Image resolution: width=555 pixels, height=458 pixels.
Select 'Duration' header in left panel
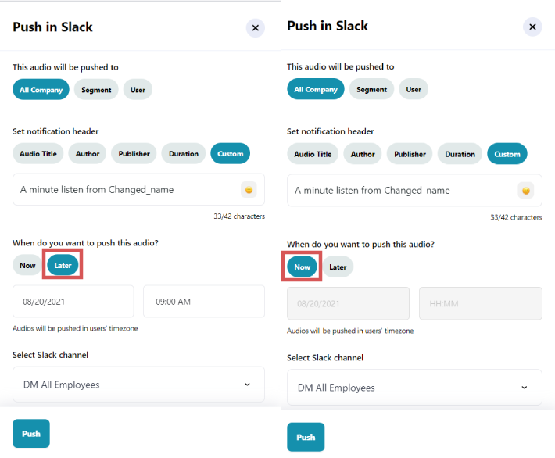pyautogui.click(x=184, y=154)
